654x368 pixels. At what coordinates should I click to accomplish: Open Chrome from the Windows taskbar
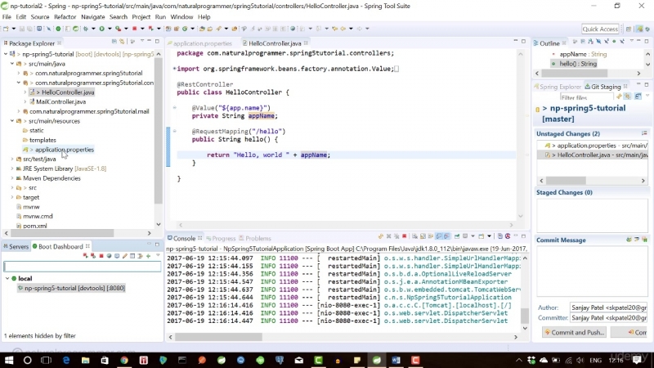click(124, 360)
